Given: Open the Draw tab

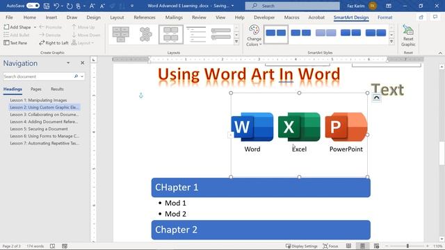Looking at the screenshot, I should (x=72, y=17).
